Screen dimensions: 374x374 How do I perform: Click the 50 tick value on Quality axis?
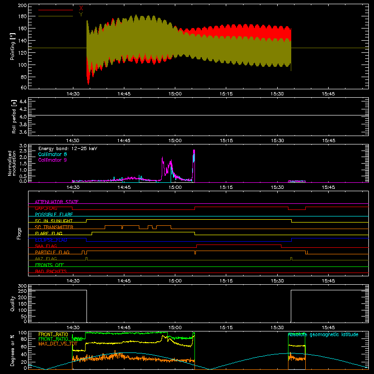tap(24, 316)
